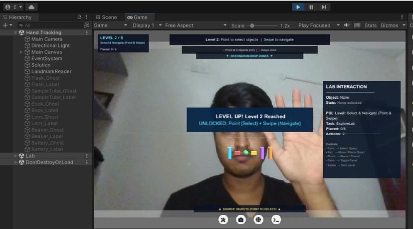The image size is (413, 229).
Task: Open the Game view mode dropdown
Action: (x=111, y=25)
